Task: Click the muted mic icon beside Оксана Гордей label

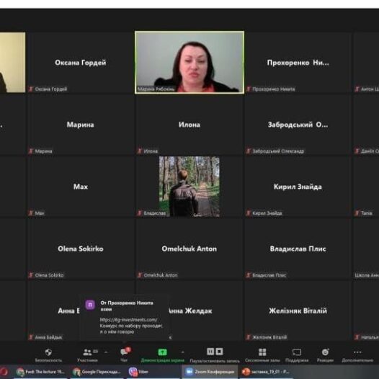Action: click(x=31, y=89)
